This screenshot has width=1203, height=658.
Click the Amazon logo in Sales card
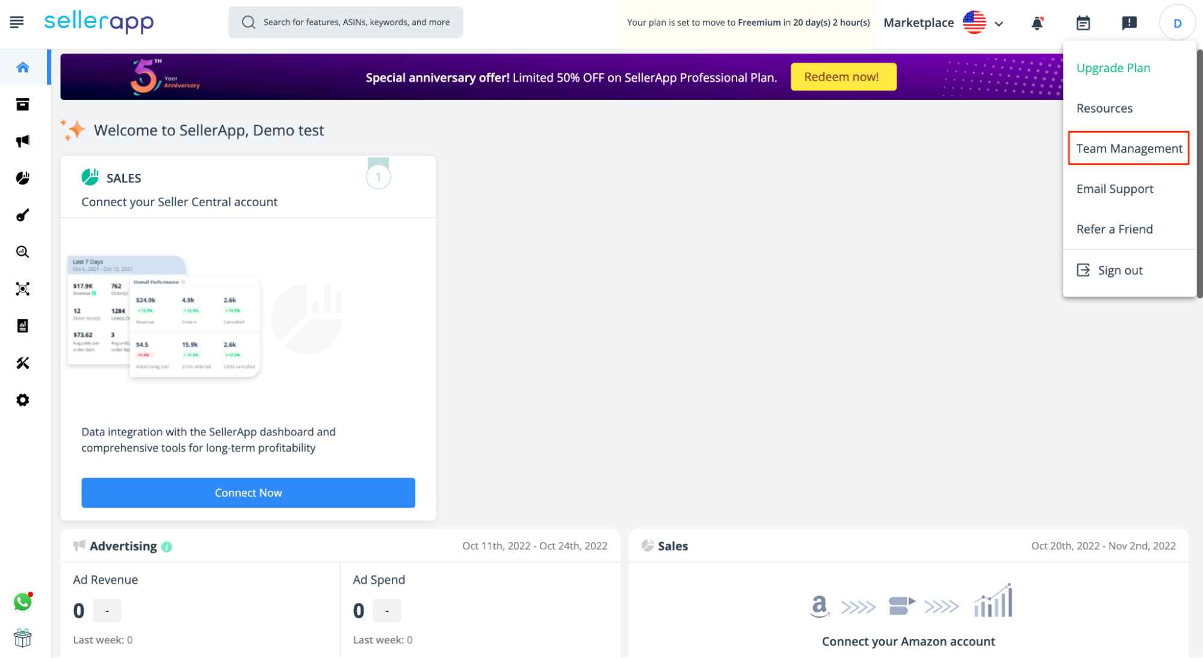pyautogui.click(x=820, y=606)
